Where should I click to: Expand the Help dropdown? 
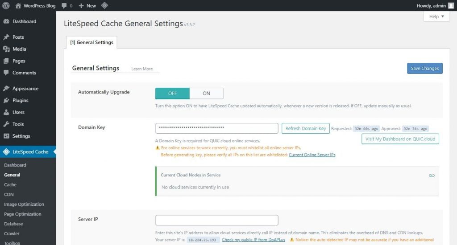[x=436, y=16]
